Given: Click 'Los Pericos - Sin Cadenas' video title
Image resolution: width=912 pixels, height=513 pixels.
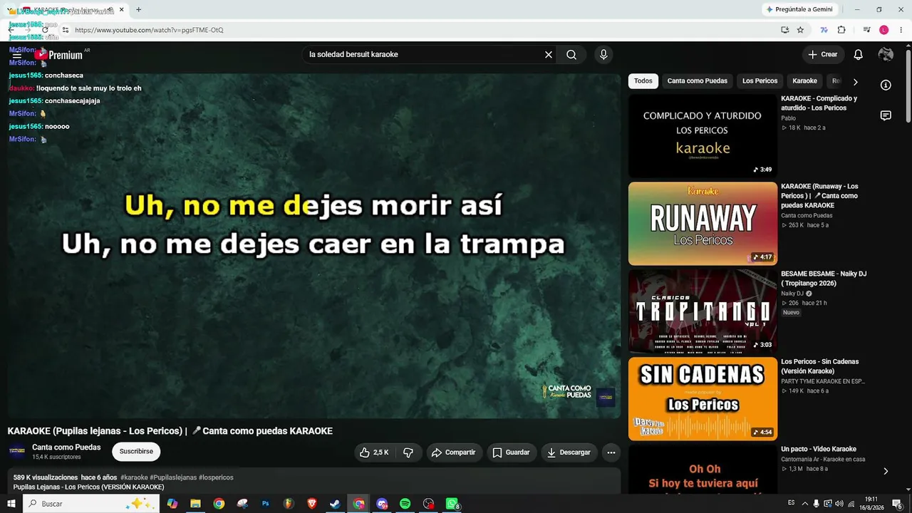Looking at the screenshot, I should coord(820,366).
